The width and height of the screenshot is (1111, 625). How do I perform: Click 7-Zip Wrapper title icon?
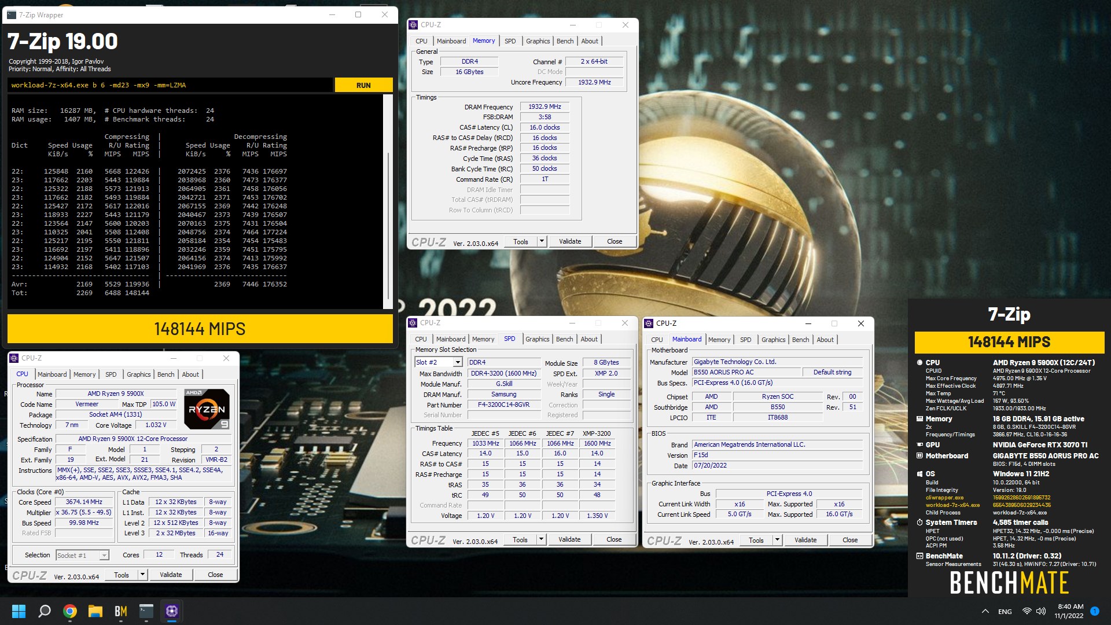12,15
